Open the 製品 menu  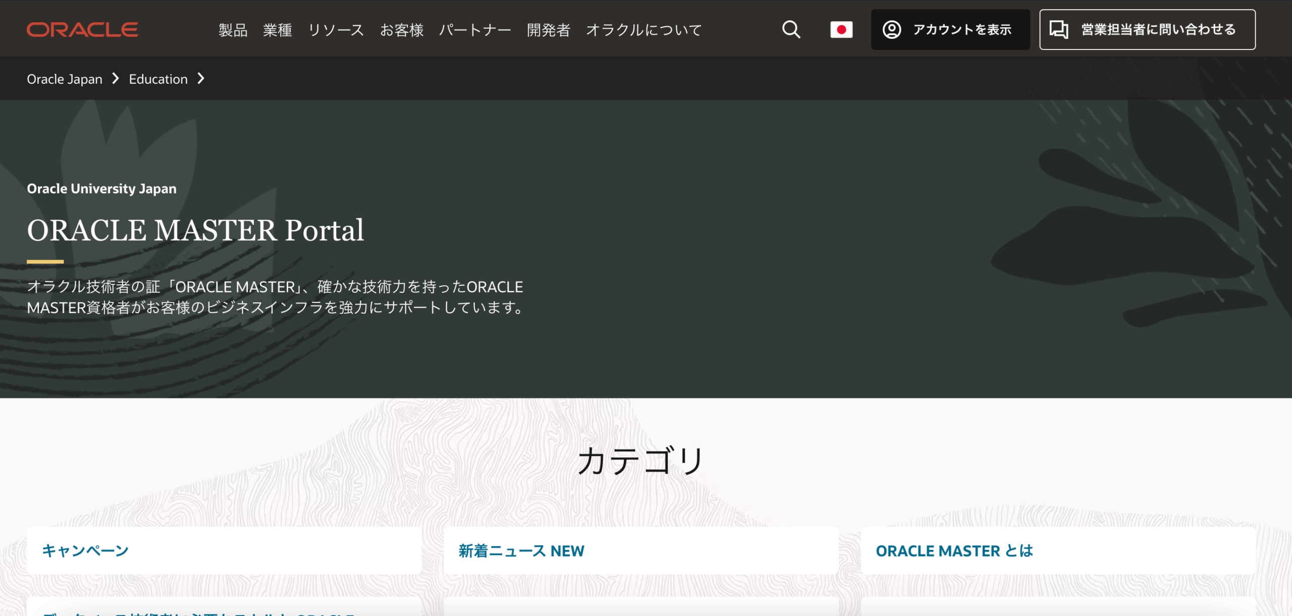pyautogui.click(x=233, y=30)
